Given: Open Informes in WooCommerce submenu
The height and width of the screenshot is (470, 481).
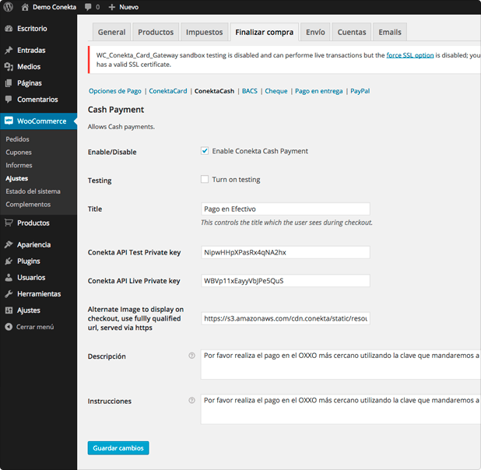Looking at the screenshot, I should click(x=19, y=166).
